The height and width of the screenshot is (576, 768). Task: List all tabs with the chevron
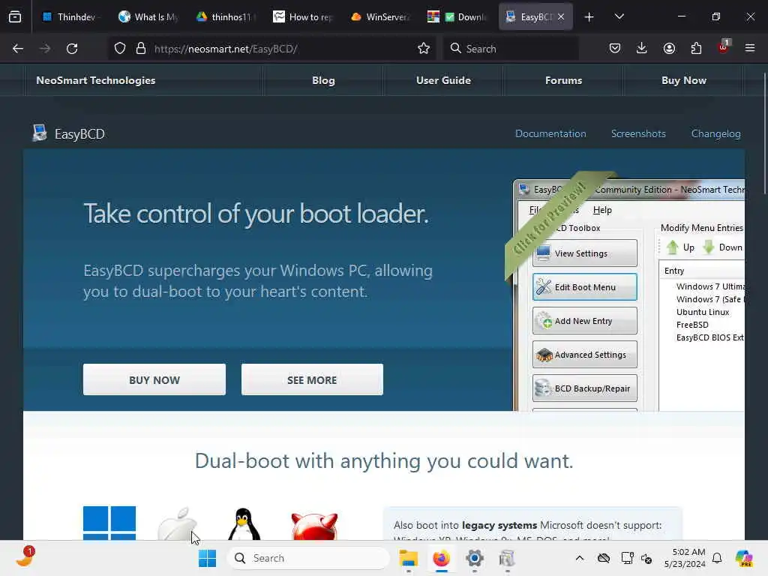[x=619, y=16]
